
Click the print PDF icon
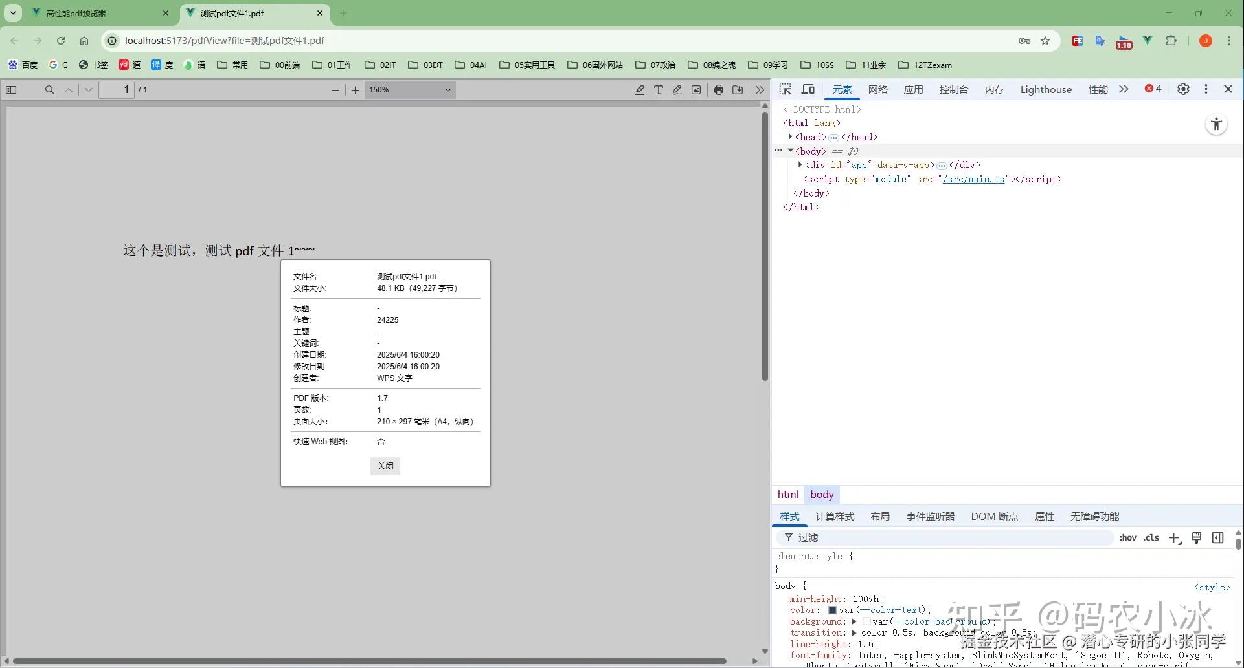[719, 90]
